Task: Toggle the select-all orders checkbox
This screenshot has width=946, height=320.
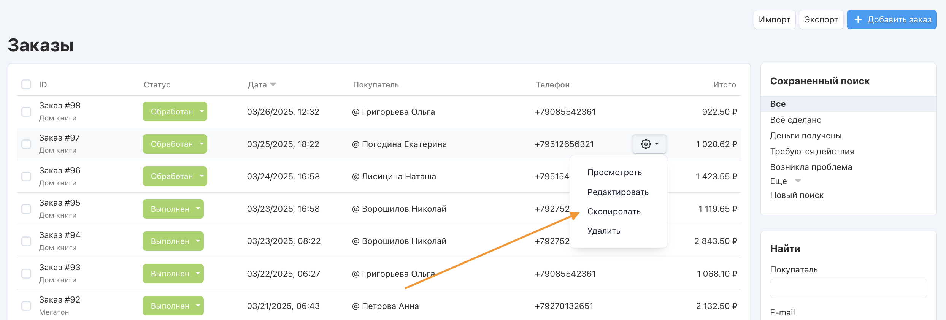Action: pos(26,84)
